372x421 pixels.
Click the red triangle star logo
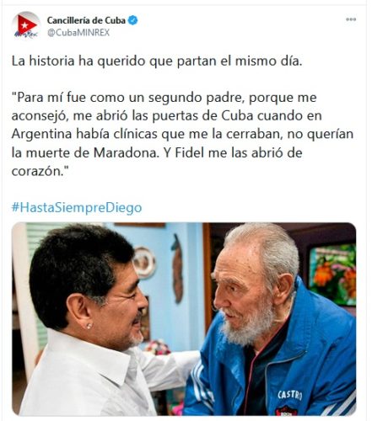(x=25, y=24)
